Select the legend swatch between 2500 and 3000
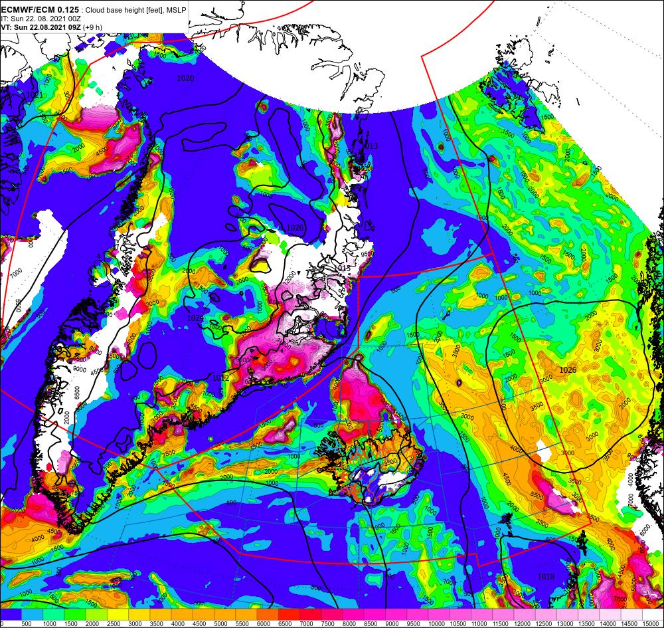 pyautogui.click(x=118, y=613)
